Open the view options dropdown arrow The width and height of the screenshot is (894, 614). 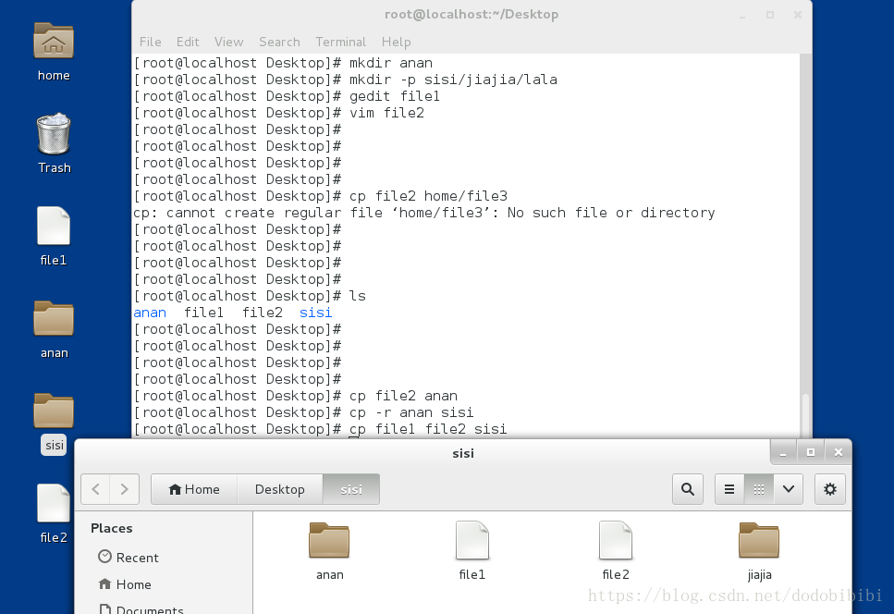pos(789,489)
